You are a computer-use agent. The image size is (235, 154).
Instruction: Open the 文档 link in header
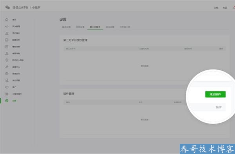click(216, 8)
